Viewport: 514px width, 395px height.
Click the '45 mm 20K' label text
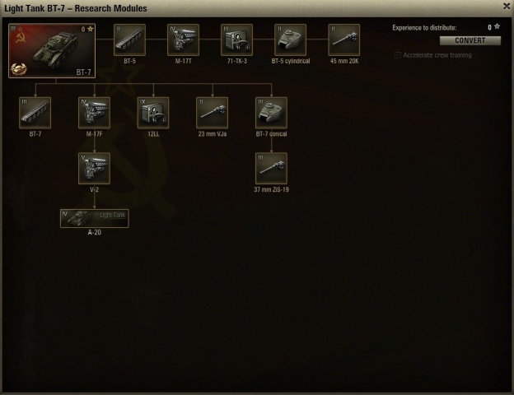344,61
